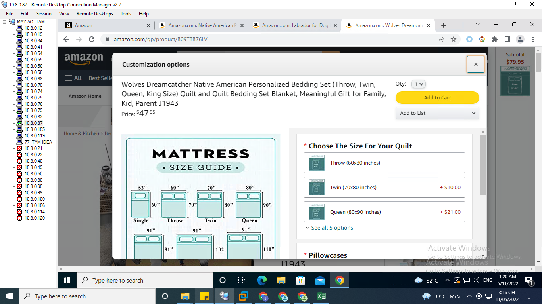Open Amazon Home link
This screenshot has width=542, height=304.
tap(85, 96)
